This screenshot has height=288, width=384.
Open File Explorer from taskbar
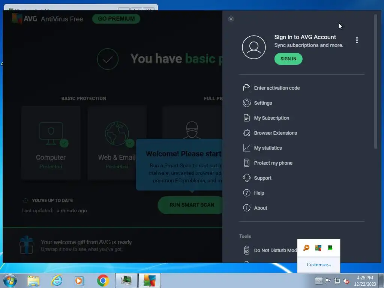pos(33,280)
